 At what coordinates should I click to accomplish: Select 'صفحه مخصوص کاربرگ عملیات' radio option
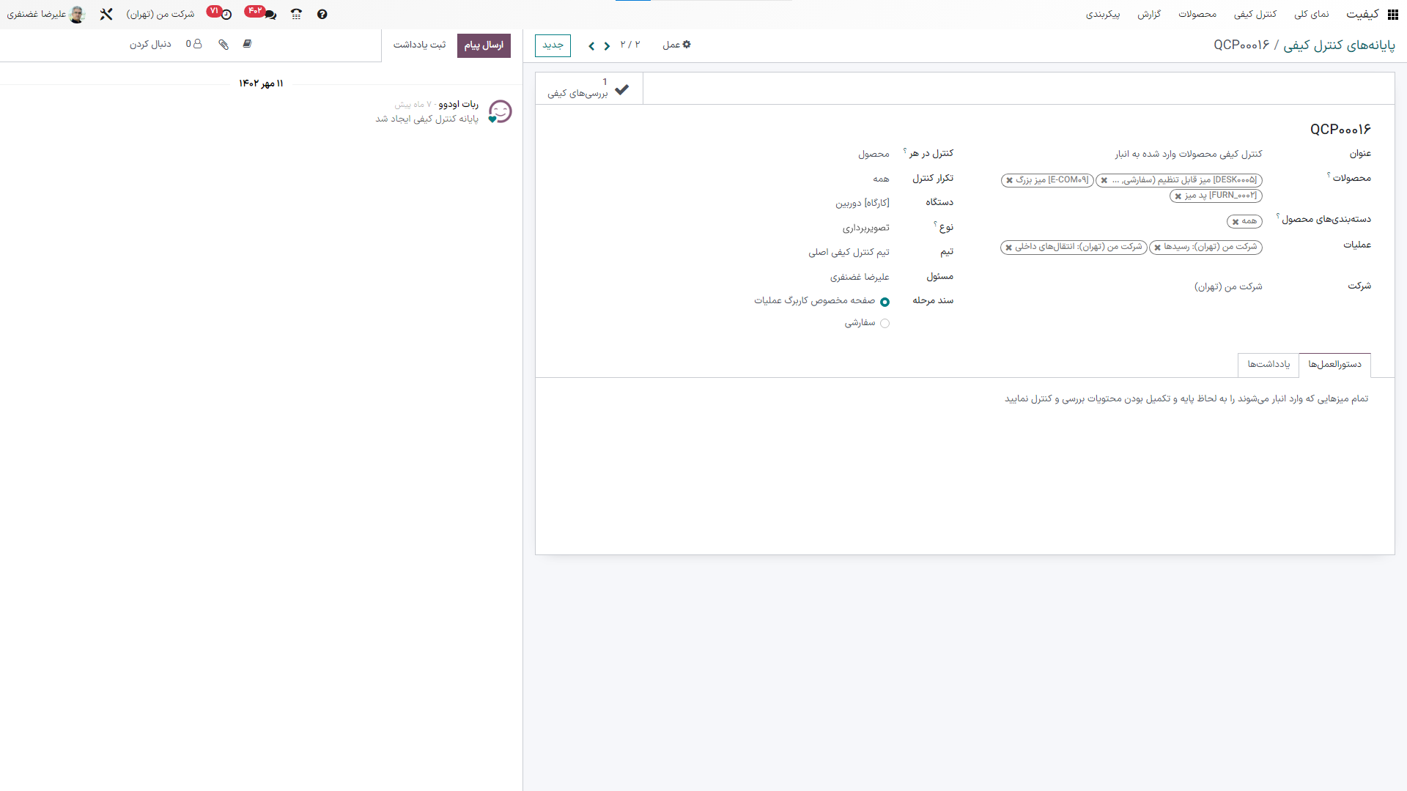tap(885, 302)
